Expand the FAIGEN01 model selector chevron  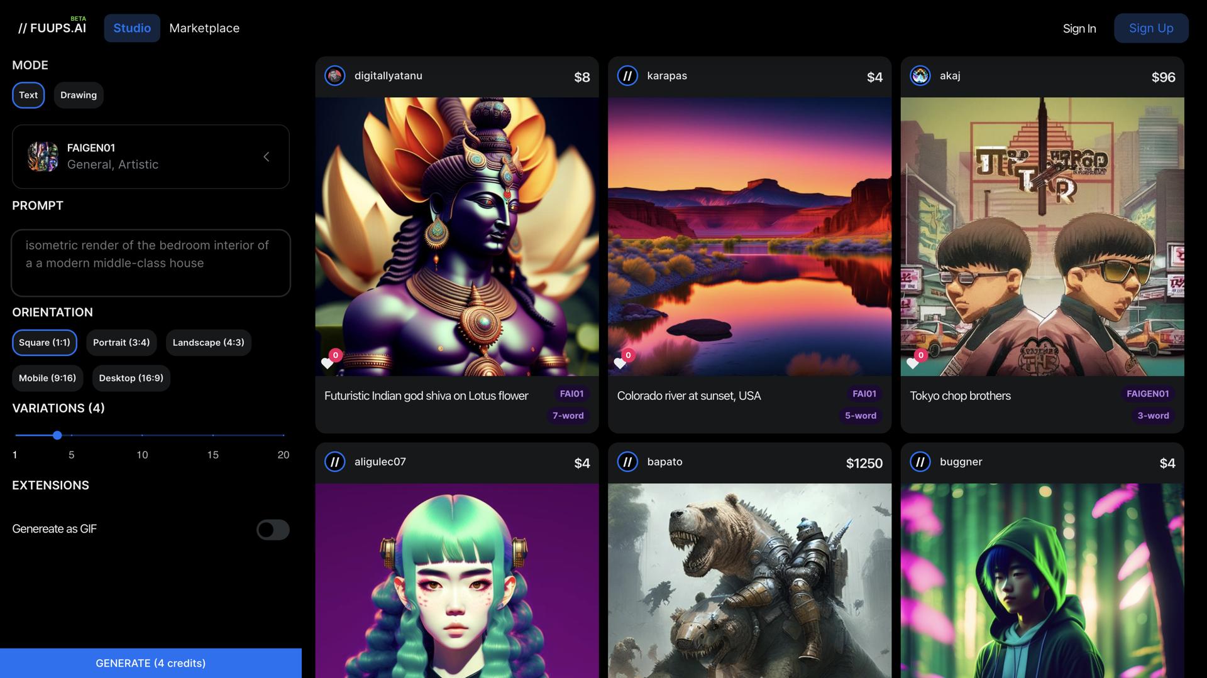click(x=267, y=156)
